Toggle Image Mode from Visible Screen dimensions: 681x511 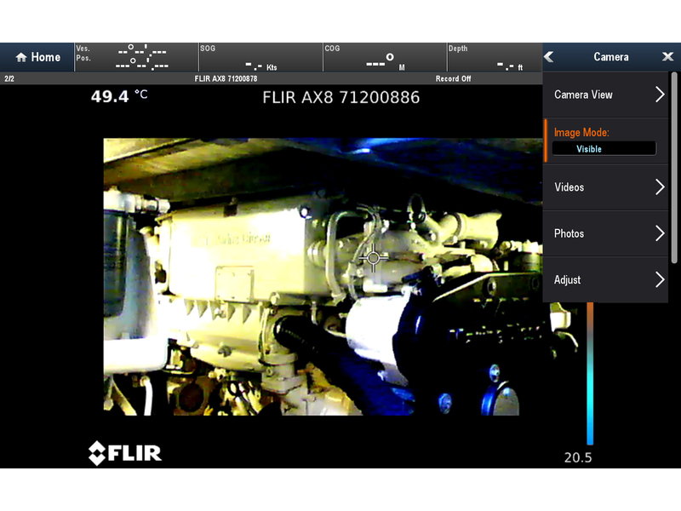(x=604, y=149)
